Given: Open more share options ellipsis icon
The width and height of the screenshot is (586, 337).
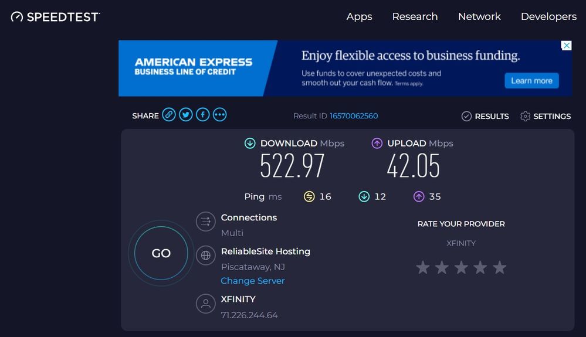Looking at the screenshot, I should point(220,115).
